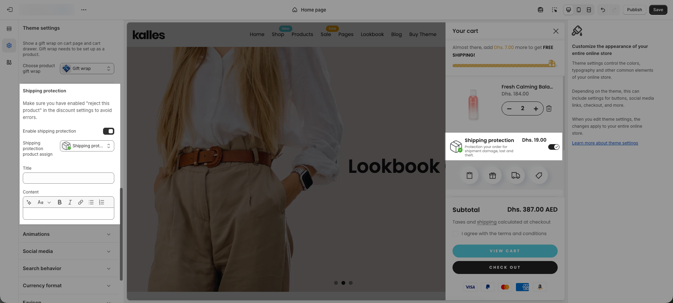
Task: Open the Lookbook menu item
Action: (372, 34)
